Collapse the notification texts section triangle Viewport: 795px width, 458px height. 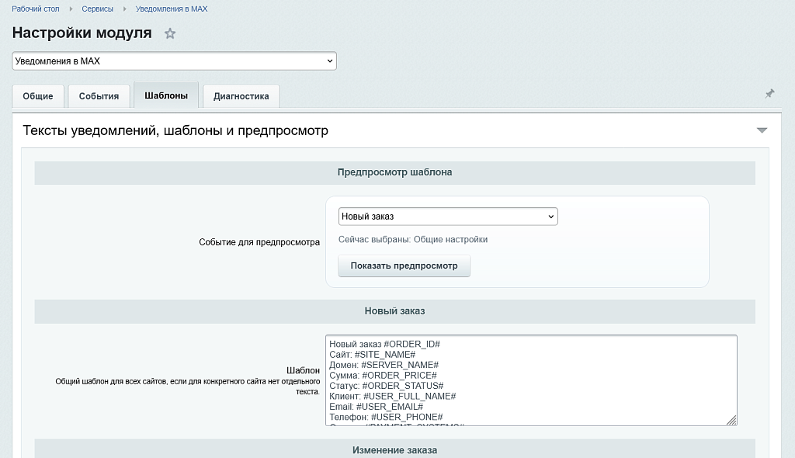point(762,130)
